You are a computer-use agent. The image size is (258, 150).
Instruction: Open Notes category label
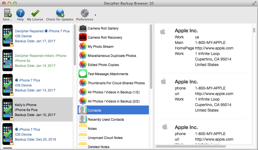coord(92,129)
